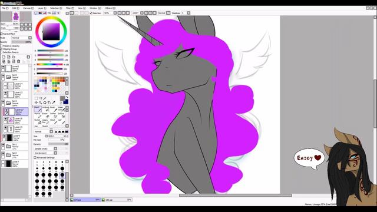Toggle Clipping Group checkbox
377x212 pixels.
click(1, 49)
